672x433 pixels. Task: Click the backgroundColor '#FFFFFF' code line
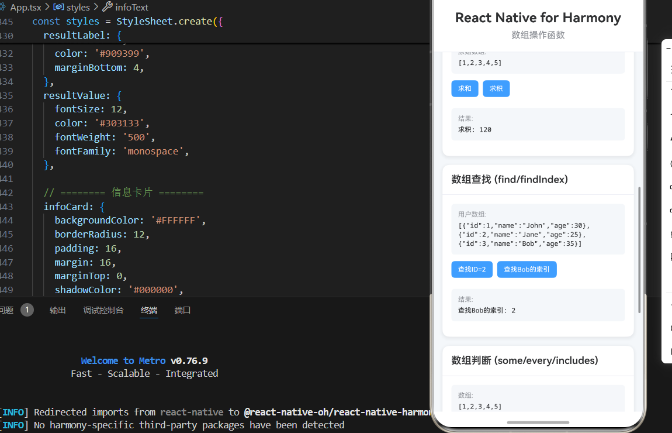[130, 221]
